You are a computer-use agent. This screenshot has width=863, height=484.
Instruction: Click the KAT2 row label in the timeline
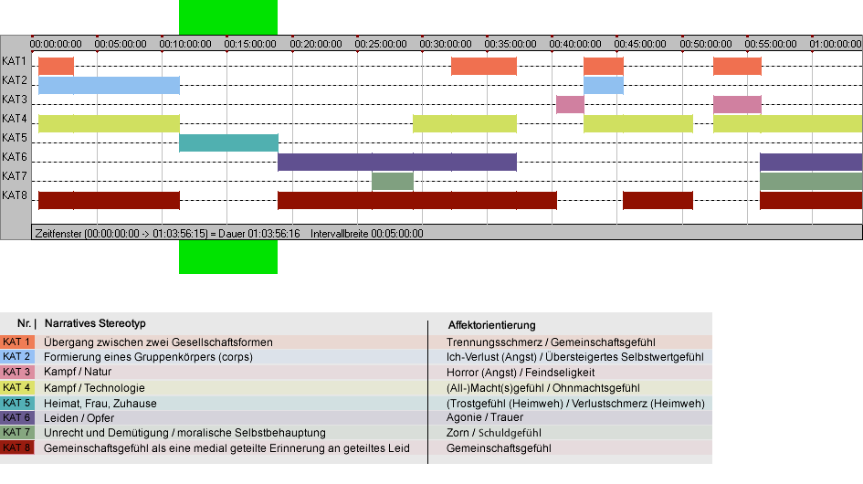click(x=15, y=80)
